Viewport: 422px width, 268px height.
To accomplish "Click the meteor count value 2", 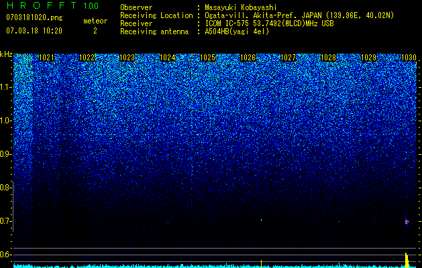I will pos(95,31).
